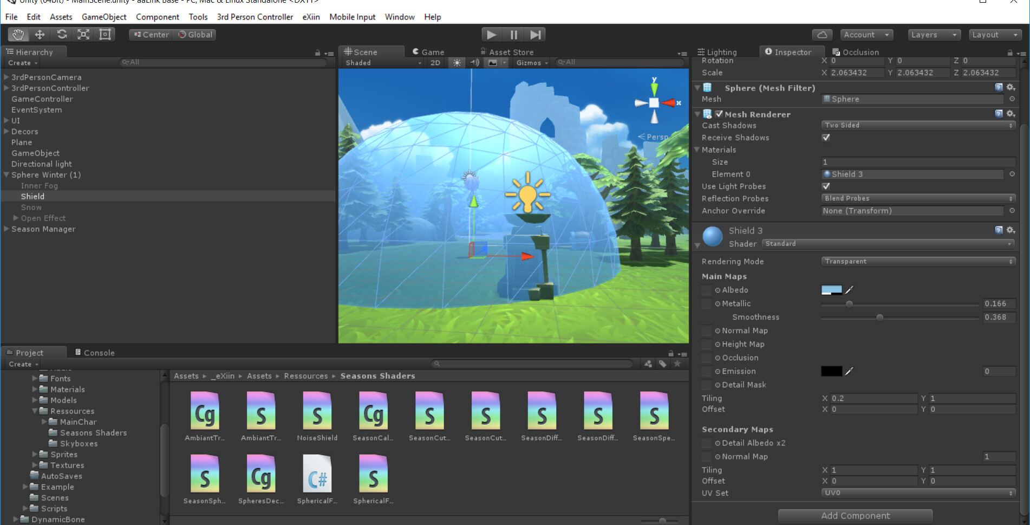Disable Use Light Probes
The image size is (1030, 525).
pos(825,186)
